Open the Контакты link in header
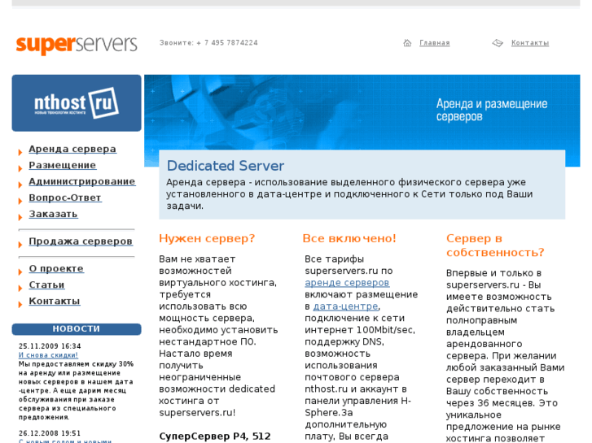Screen dimensions: 592x443 (530, 43)
